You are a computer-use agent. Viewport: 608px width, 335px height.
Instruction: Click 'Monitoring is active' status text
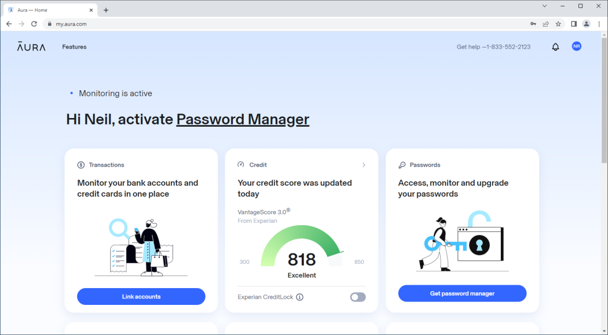[x=116, y=93]
